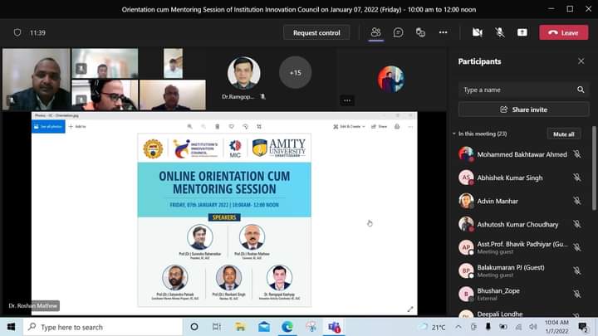598x336 pixels.
Task: Click the Type a name search field
Action: coord(523,90)
